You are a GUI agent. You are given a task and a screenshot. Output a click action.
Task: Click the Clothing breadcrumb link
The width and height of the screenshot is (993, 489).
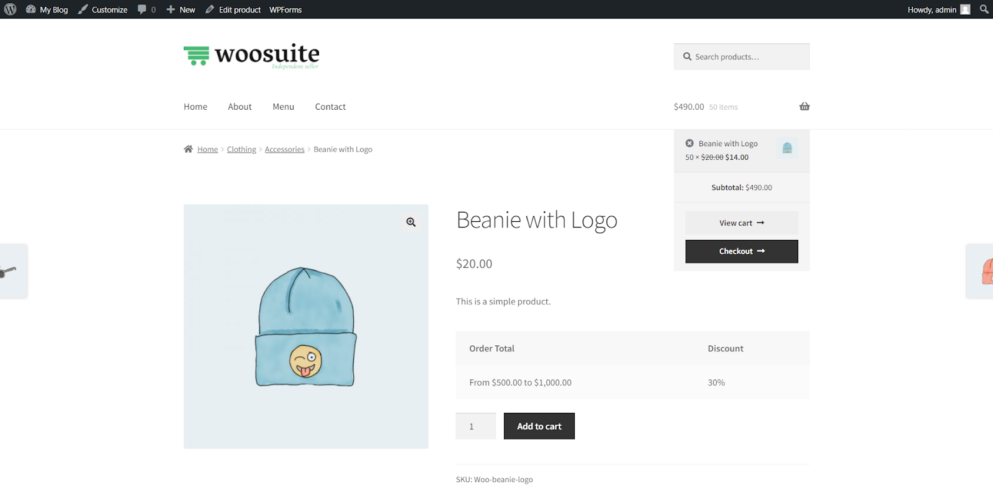[241, 149]
